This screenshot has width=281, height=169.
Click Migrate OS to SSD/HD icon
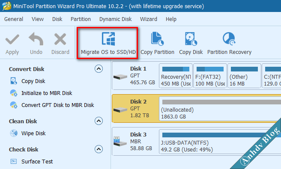pos(108,39)
